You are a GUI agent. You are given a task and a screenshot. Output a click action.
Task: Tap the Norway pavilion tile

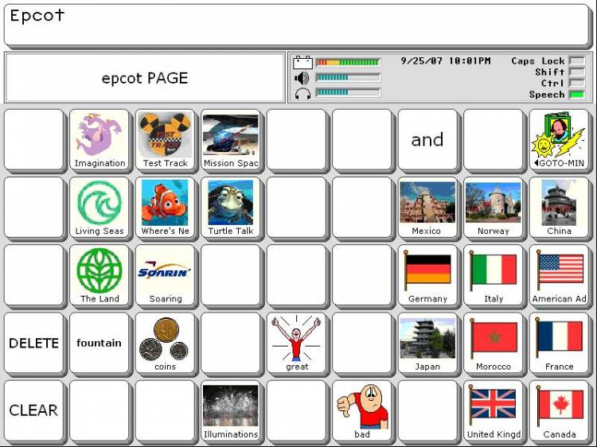[494, 208]
